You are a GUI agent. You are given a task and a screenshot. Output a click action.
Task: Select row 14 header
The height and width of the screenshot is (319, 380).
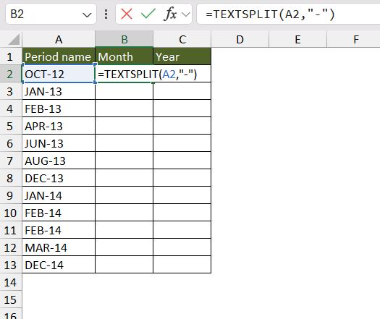coord(11,282)
